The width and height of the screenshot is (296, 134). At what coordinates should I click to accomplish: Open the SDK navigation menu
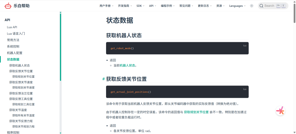pyautogui.click(x=141, y=6)
